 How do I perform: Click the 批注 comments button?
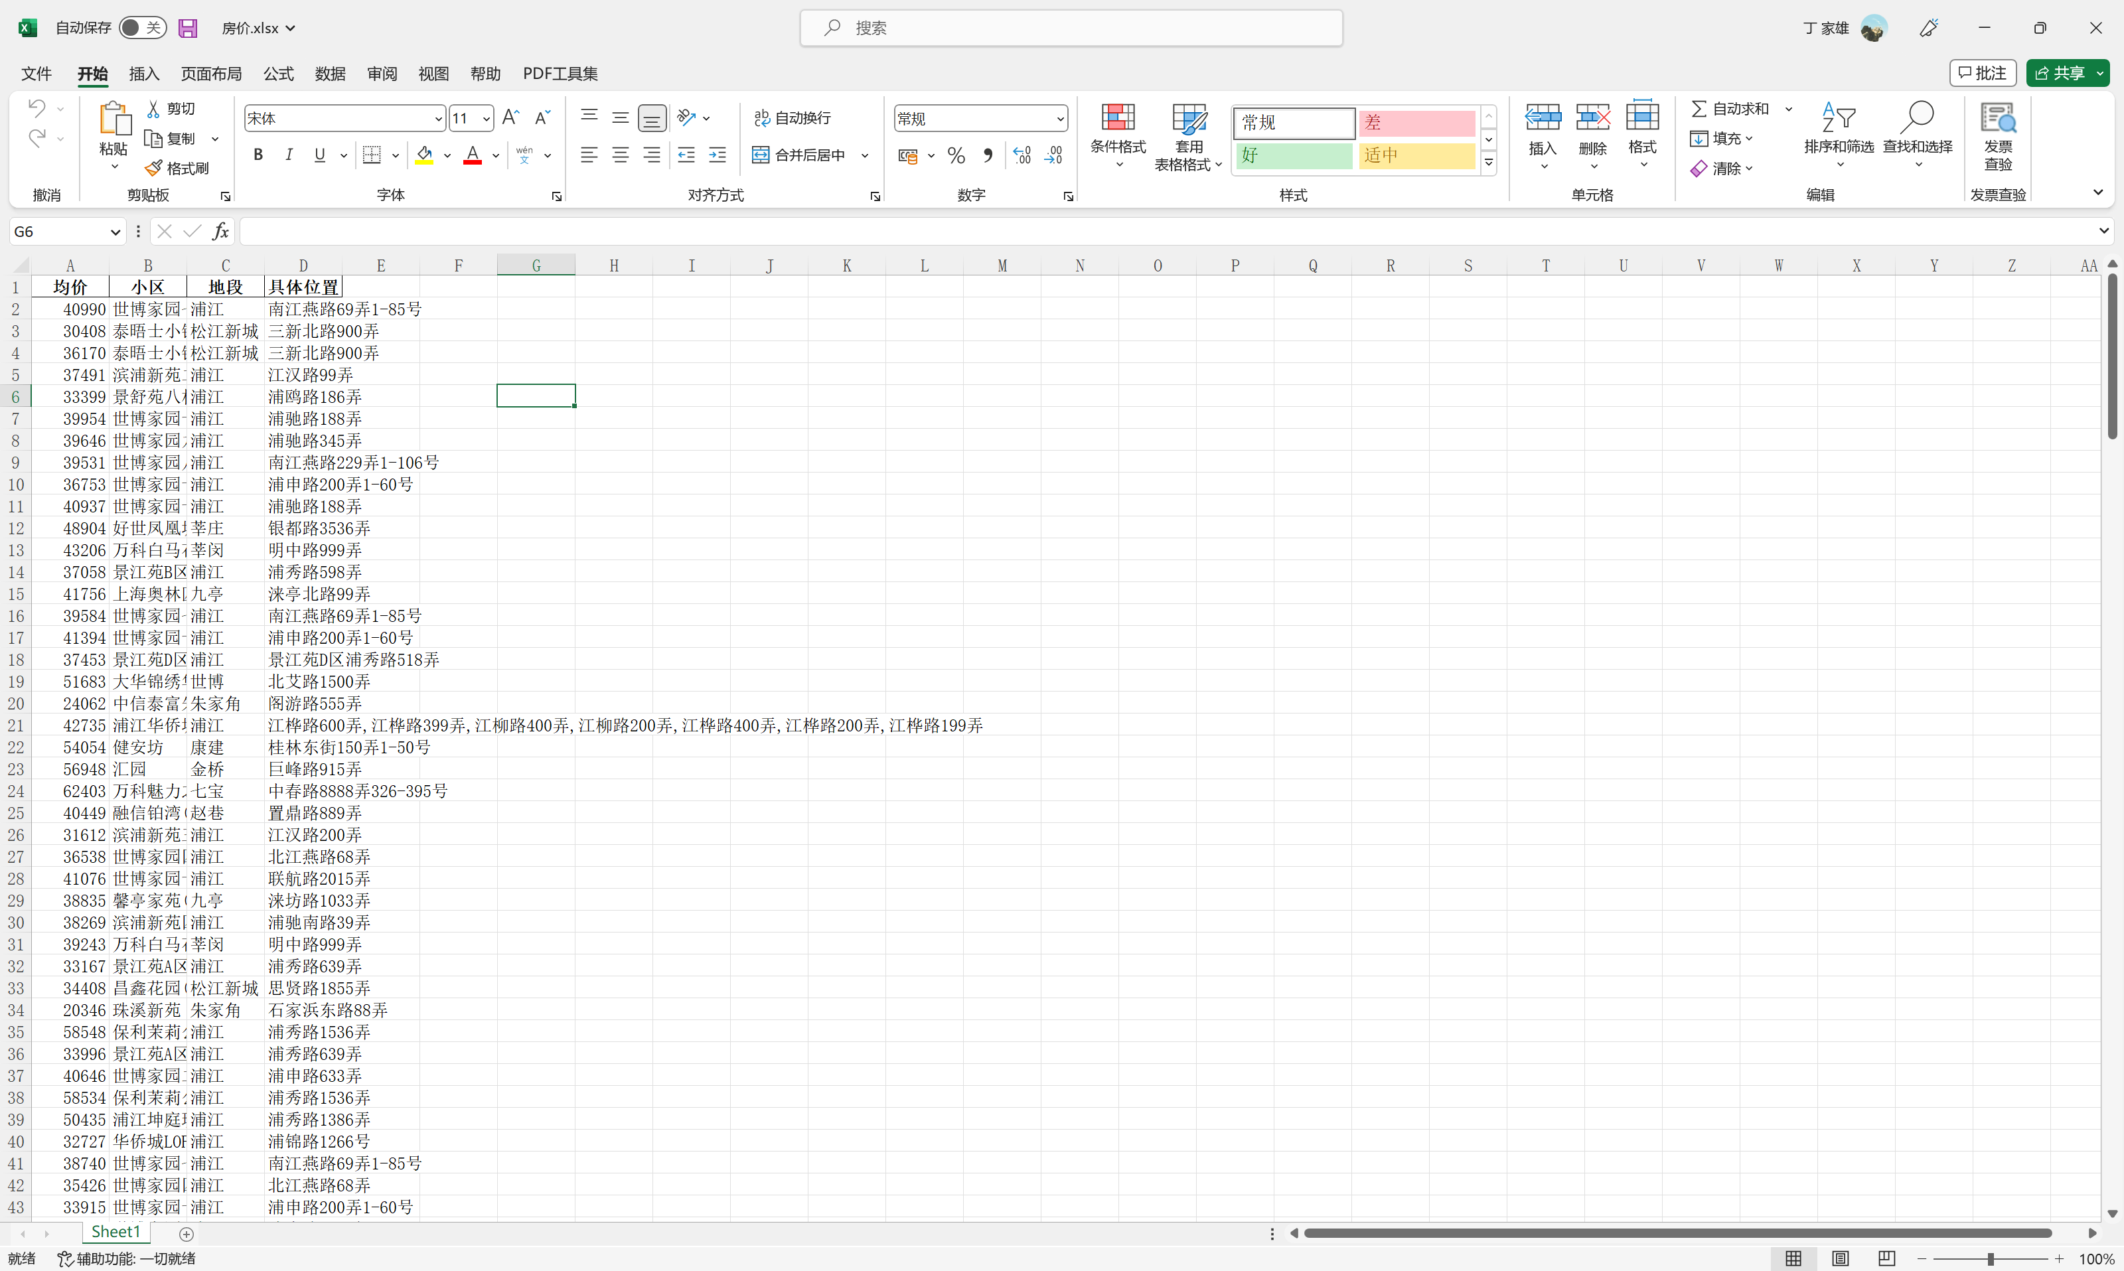point(1982,73)
